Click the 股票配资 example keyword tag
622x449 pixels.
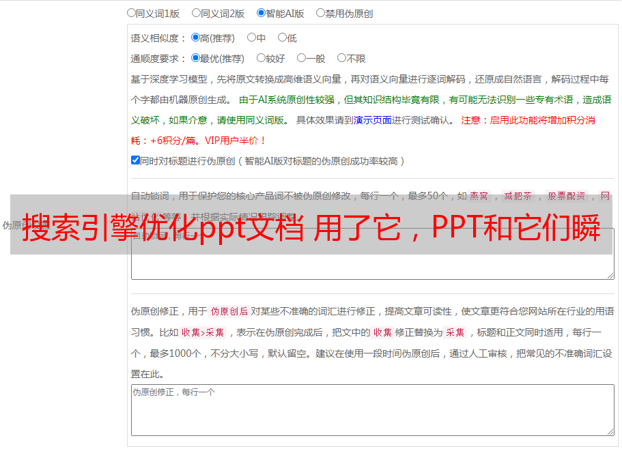tap(567, 196)
